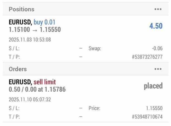
Task: Click the order's S / L label
Action: click(14, 108)
